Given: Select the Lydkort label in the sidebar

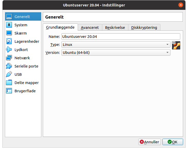Looking at the screenshot, I should 21,50.
